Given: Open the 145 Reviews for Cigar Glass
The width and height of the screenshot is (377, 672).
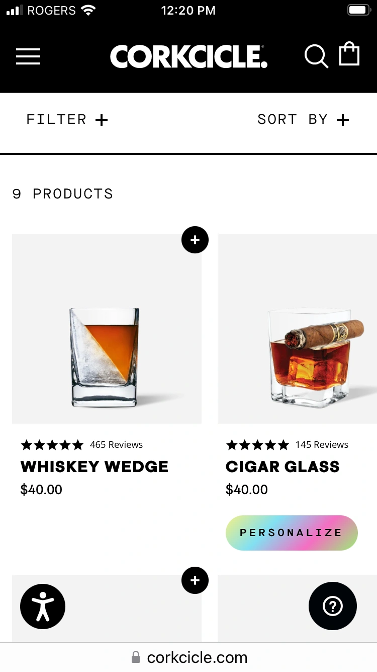Looking at the screenshot, I should point(322,445).
